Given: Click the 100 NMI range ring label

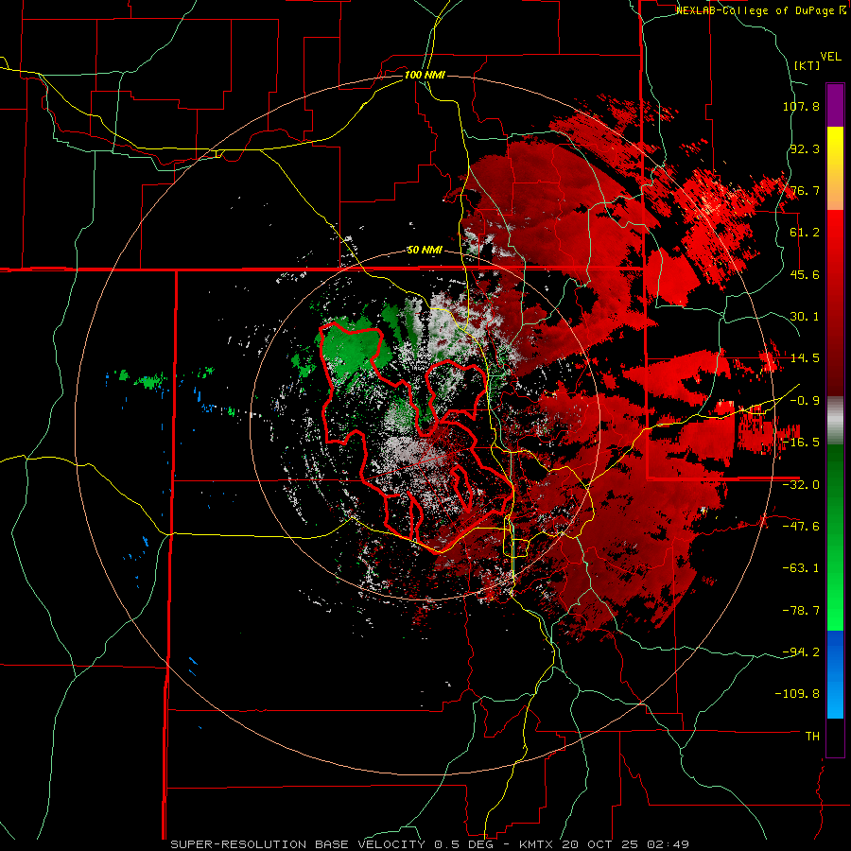Looking at the screenshot, I should point(425,75).
